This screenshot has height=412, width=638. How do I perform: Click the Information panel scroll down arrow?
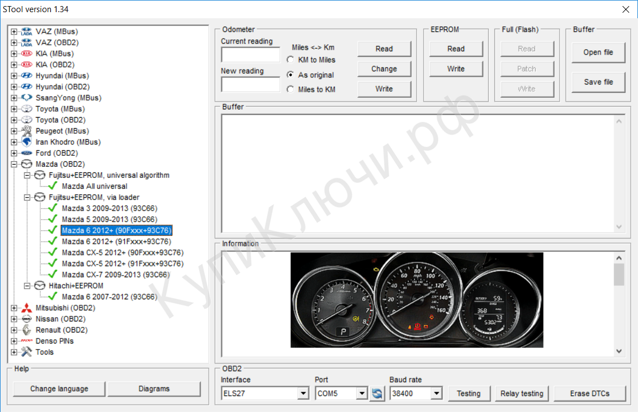[619, 351]
